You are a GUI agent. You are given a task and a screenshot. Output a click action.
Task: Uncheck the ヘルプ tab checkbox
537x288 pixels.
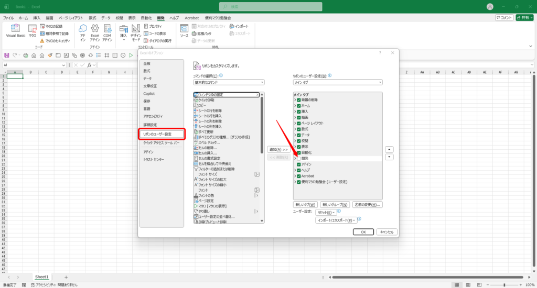[299, 170]
